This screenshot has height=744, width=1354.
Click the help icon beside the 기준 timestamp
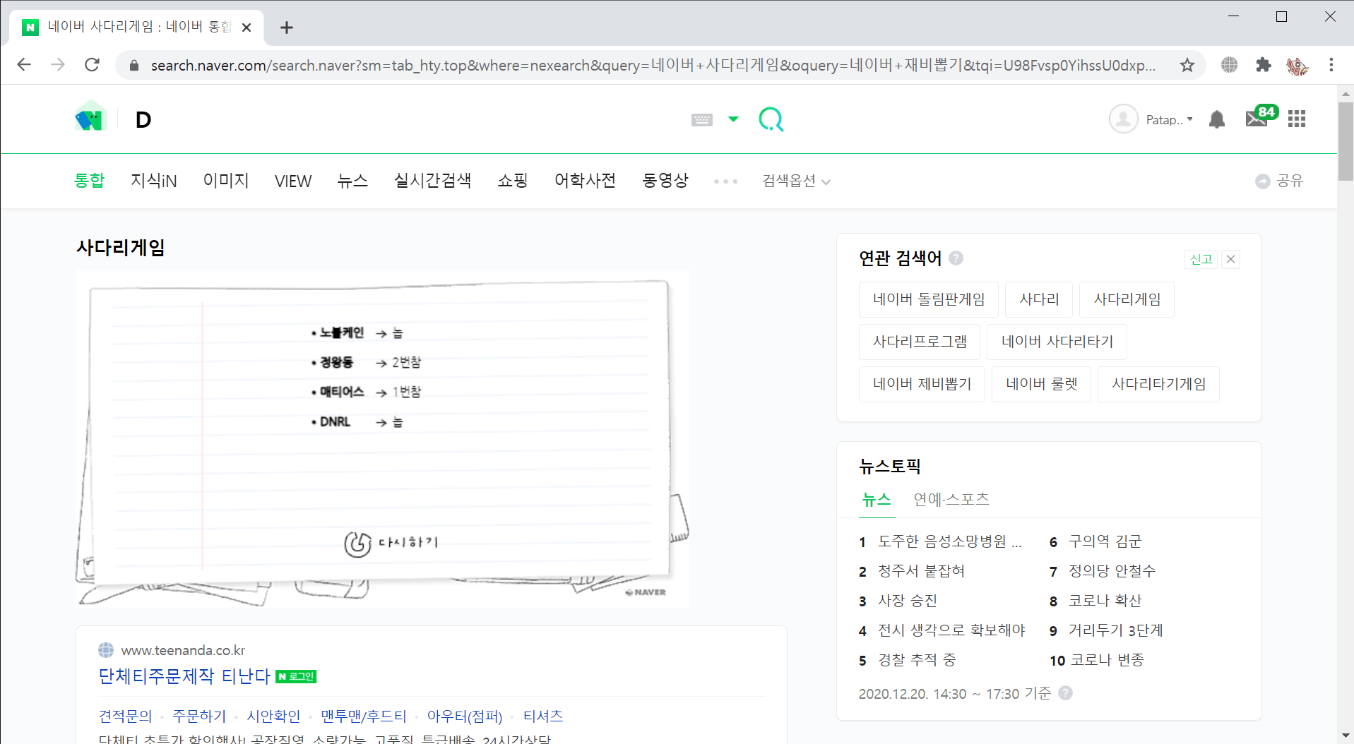click(x=1065, y=693)
